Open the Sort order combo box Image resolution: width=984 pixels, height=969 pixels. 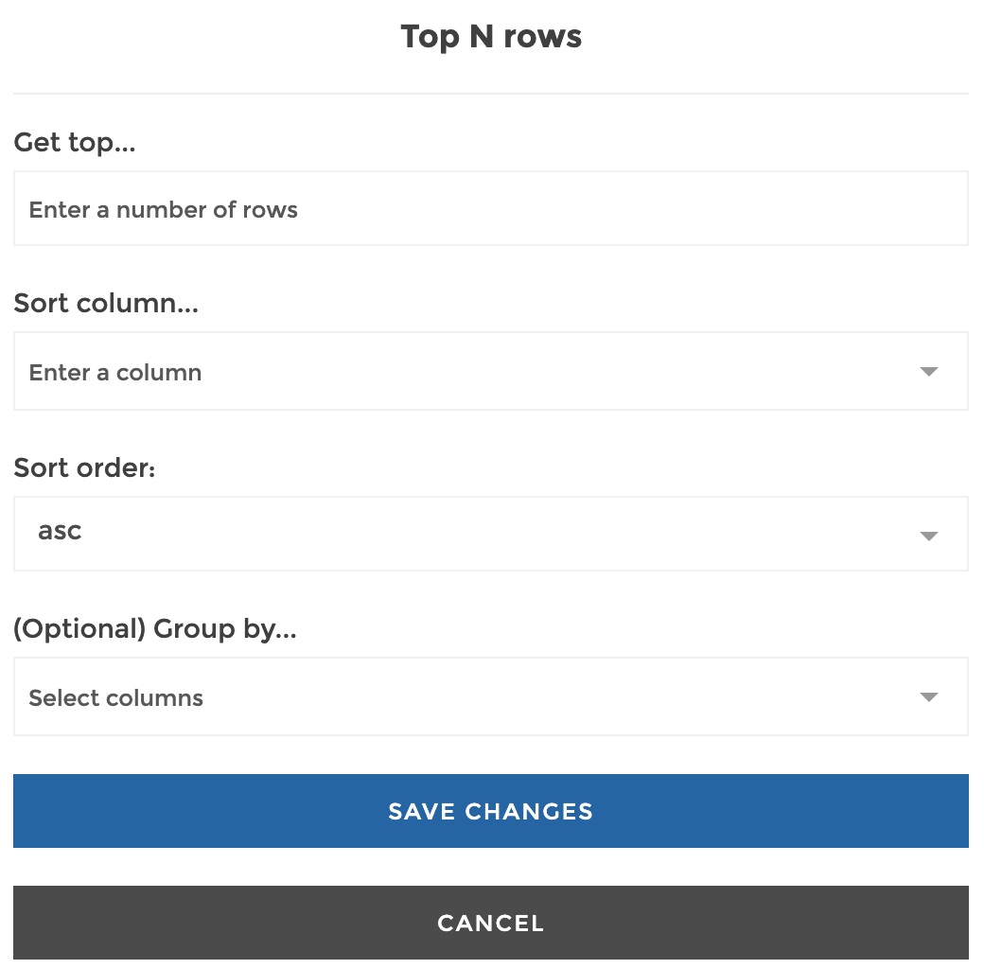point(491,534)
